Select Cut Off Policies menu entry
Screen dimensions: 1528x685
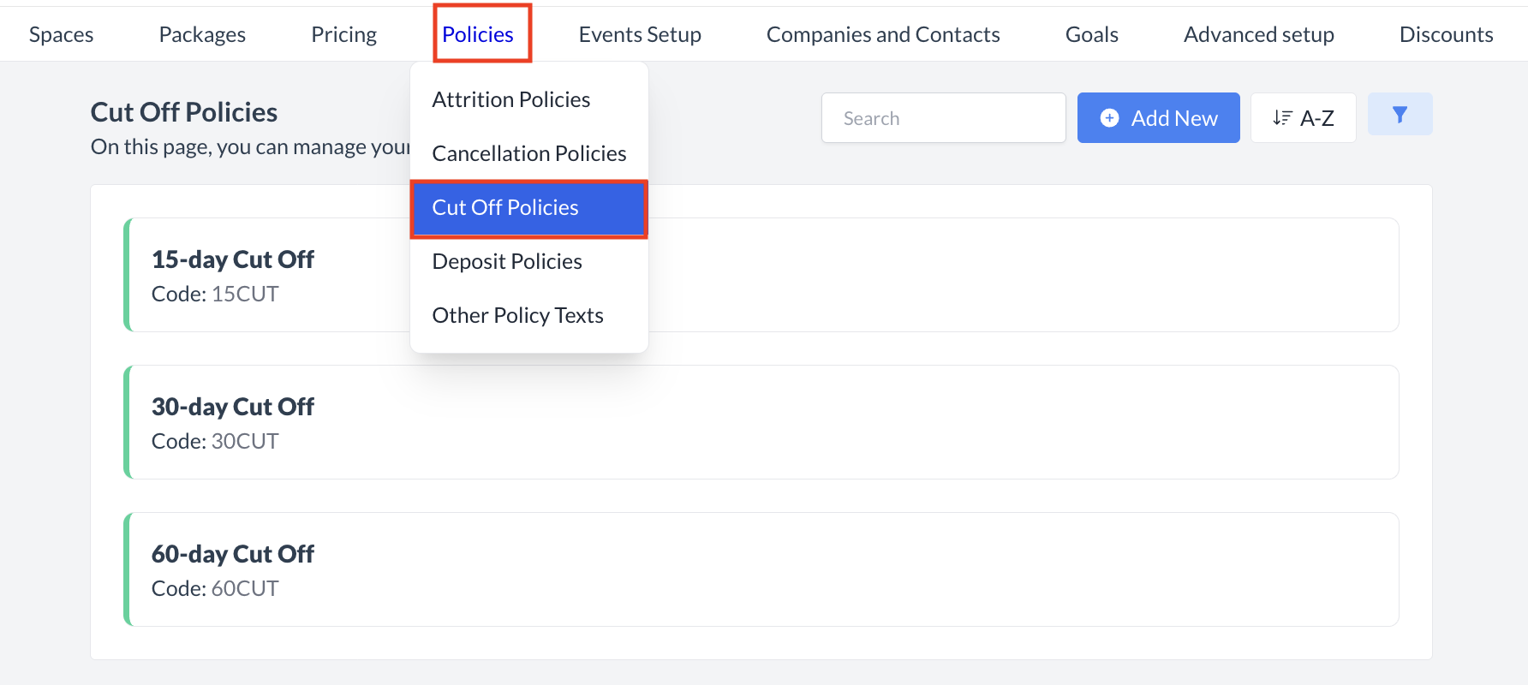point(504,207)
